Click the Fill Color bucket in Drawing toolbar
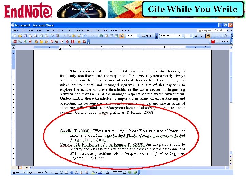 pos(93,172)
